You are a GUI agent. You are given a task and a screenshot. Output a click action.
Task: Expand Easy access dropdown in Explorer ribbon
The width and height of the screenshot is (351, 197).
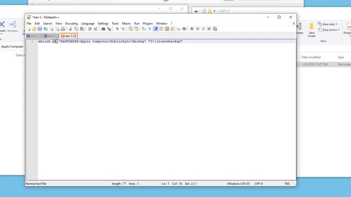coord(329,30)
